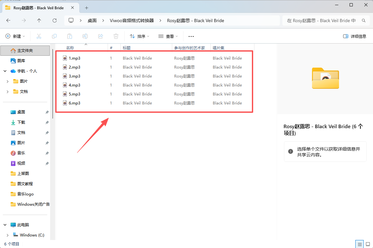The image size is (373, 248).
Task: Navigate to 桌面 in the address breadcrumb
Action: coord(92,21)
